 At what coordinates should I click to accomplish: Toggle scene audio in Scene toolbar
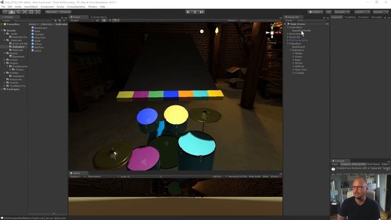(110, 20)
